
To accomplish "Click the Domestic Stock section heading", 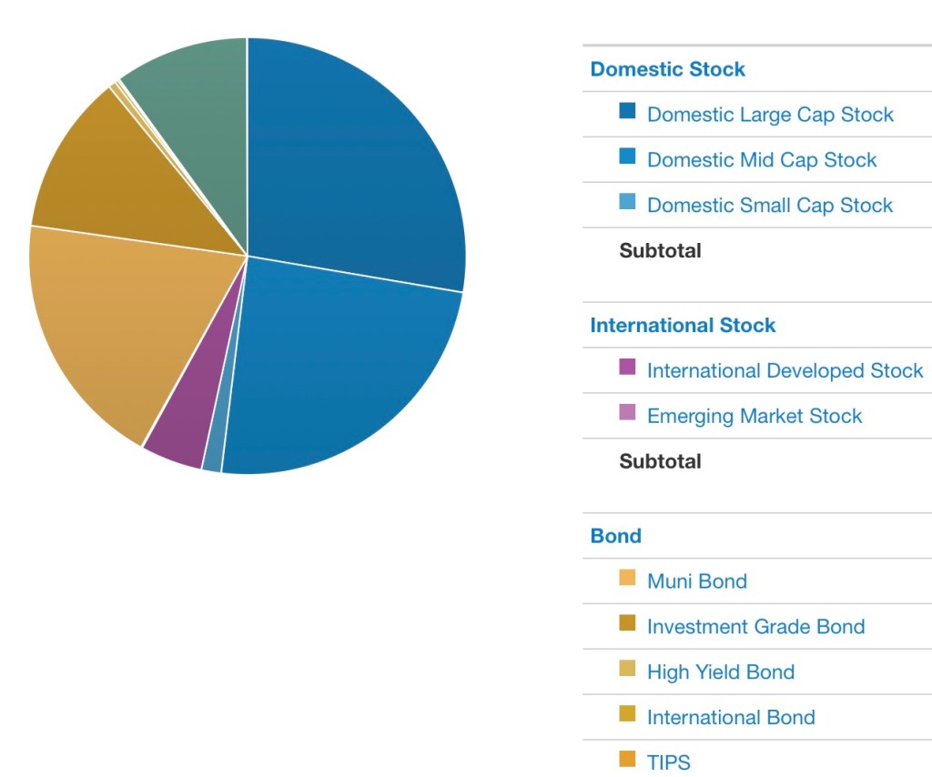I will 667,69.
